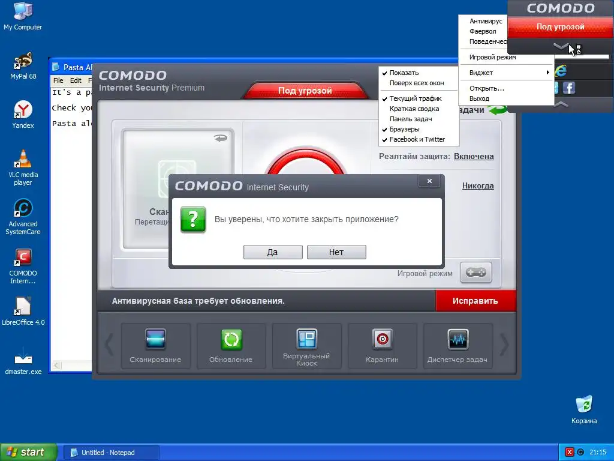Viewport: 614px width, 461px height.
Task: Open the Корзина recycle bin
Action: coord(584,409)
